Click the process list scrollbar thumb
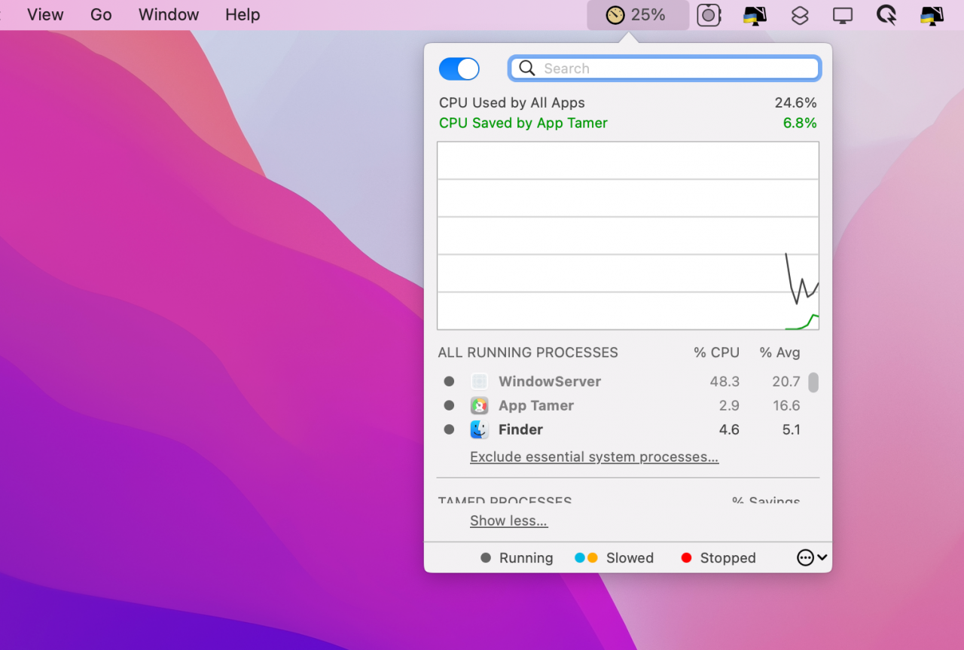The width and height of the screenshot is (964, 650). pyautogui.click(x=813, y=383)
